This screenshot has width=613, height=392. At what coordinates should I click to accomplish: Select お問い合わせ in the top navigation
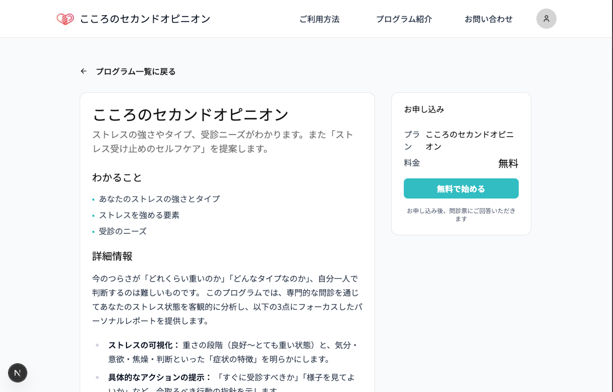[488, 19]
